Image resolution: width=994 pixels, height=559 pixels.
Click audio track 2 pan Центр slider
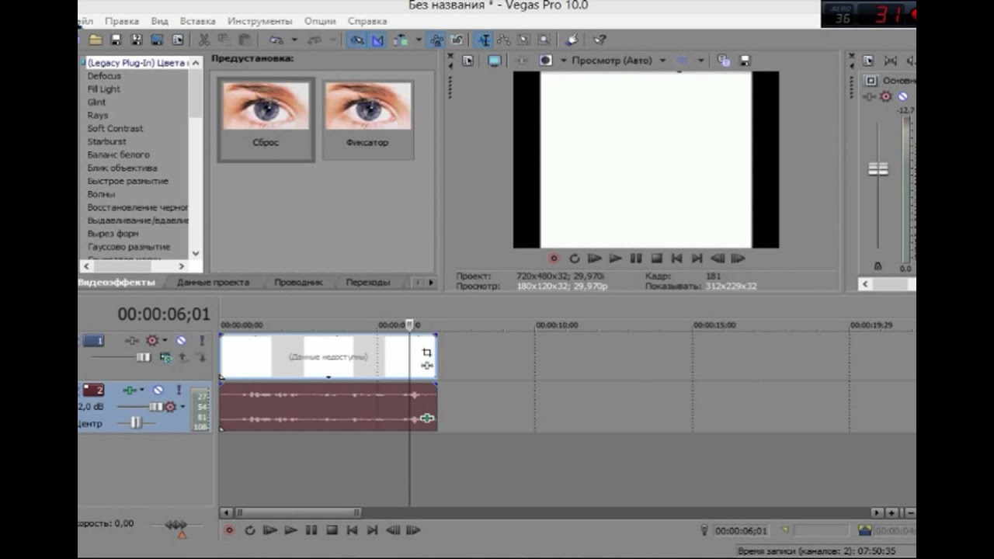(x=136, y=422)
